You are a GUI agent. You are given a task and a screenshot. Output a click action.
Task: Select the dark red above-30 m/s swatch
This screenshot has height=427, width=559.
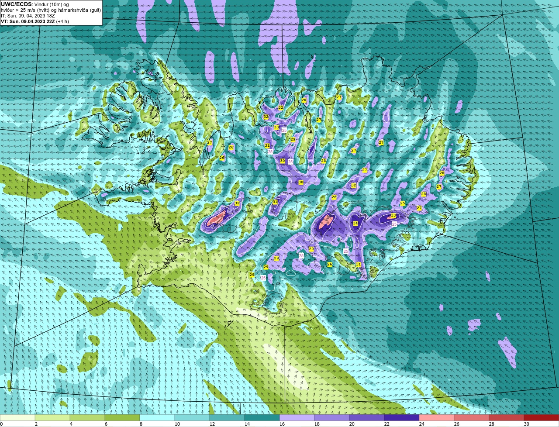[542, 418]
